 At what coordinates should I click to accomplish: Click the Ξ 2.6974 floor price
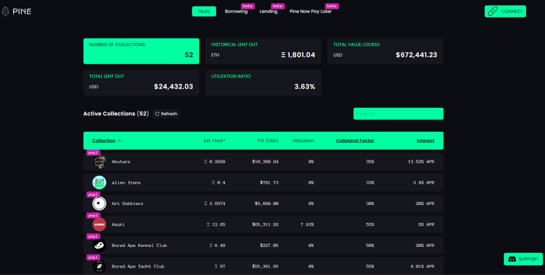[x=215, y=203]
